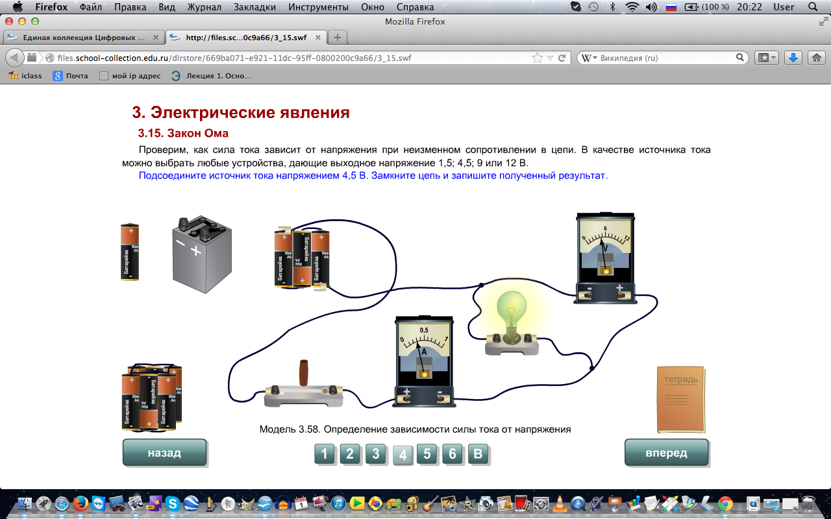Screen dimensions: 831x519
Task: Go to the Firefox home page
Action: click(x=817, y=58)
